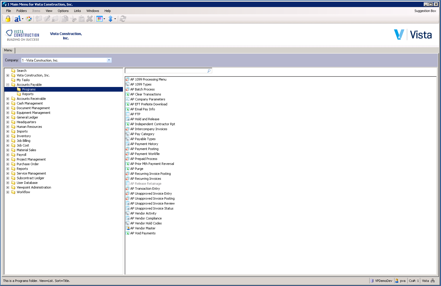Click the new folder toolbar icon
Screen dimensions: 441x286
click(39, 19)
